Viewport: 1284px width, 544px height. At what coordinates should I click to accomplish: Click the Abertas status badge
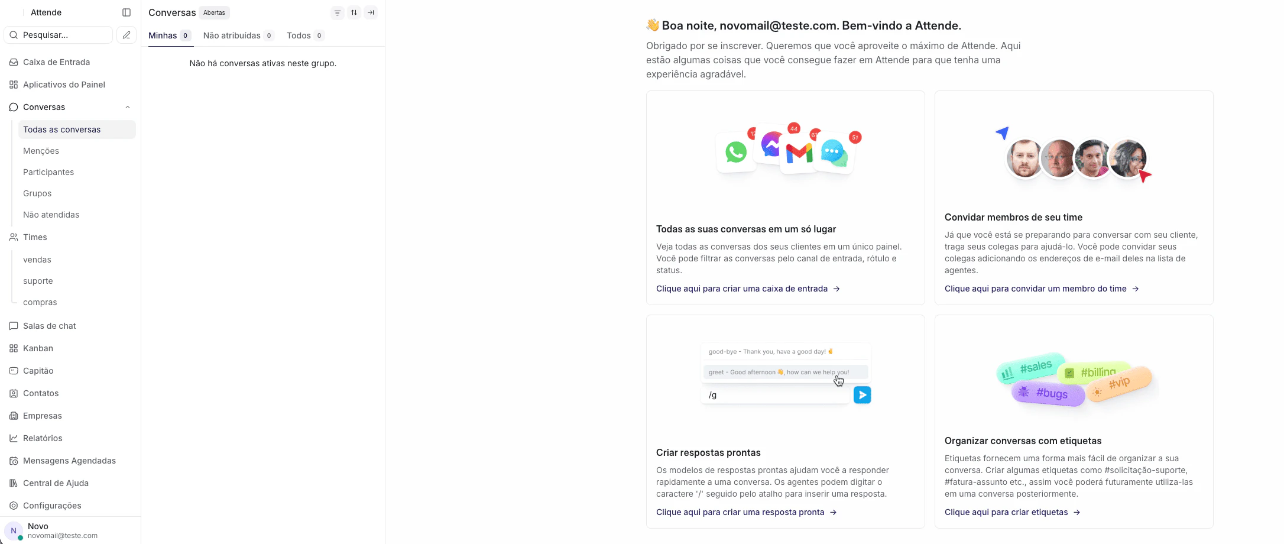click(214, 12)
